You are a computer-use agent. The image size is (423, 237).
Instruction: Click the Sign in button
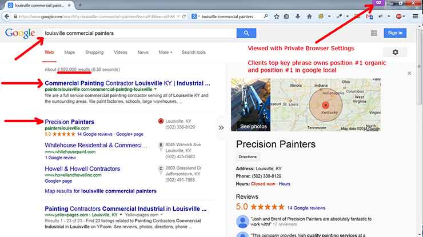point(395,33)
